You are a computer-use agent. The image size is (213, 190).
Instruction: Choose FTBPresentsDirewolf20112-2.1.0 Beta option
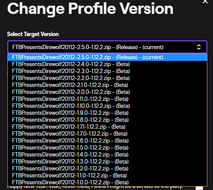point(107,85)
